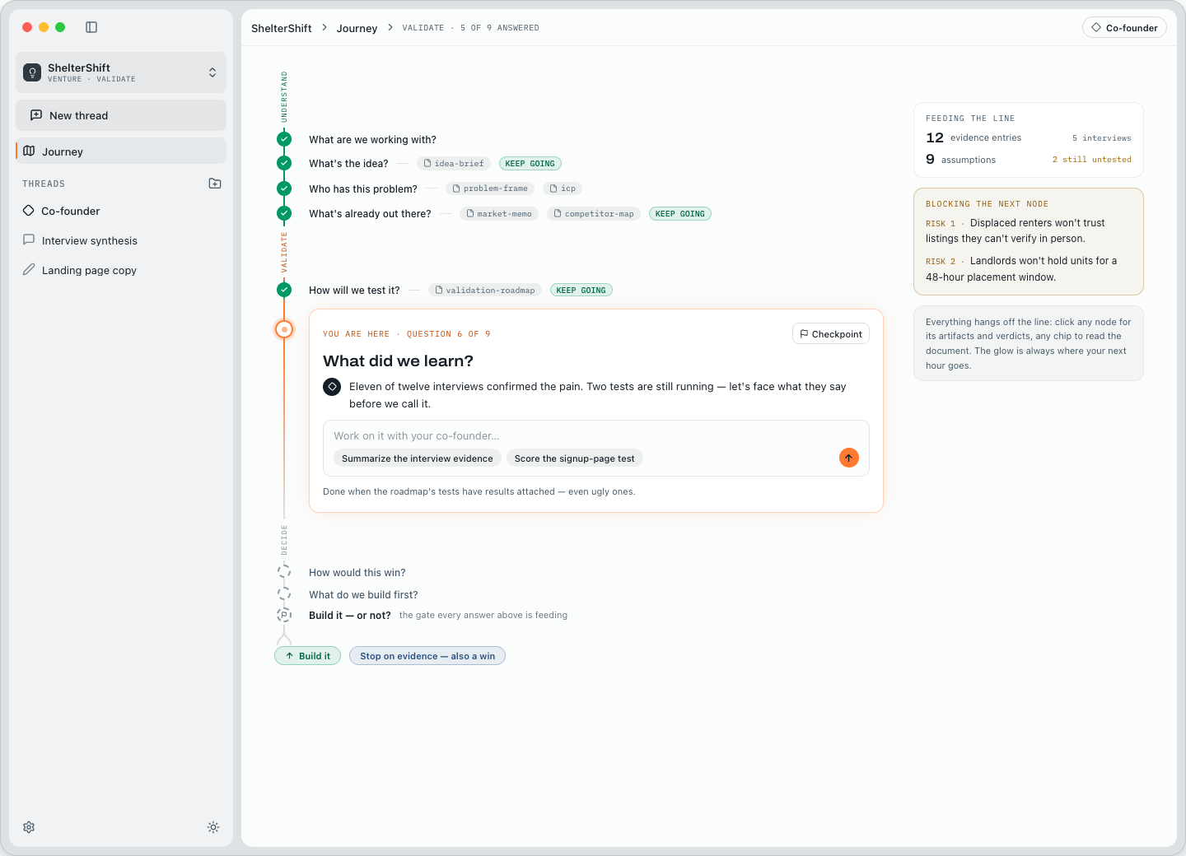Open the Co-founder thread
Image resolution: width=1186 pixels, height=856 pixels.
121,211
